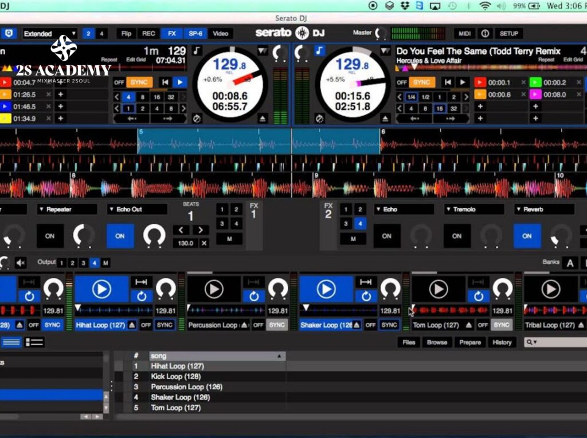Adjust the Master gain knob

pos(381,33)
